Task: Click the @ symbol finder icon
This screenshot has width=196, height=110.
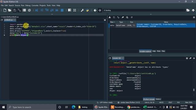Action: pyautogui.click(x=29, y=10)
